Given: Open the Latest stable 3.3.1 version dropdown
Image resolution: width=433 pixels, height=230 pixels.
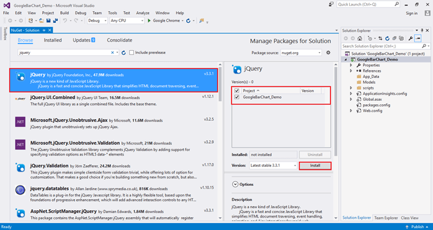Looking at the screenshot, I should (274, 166).
